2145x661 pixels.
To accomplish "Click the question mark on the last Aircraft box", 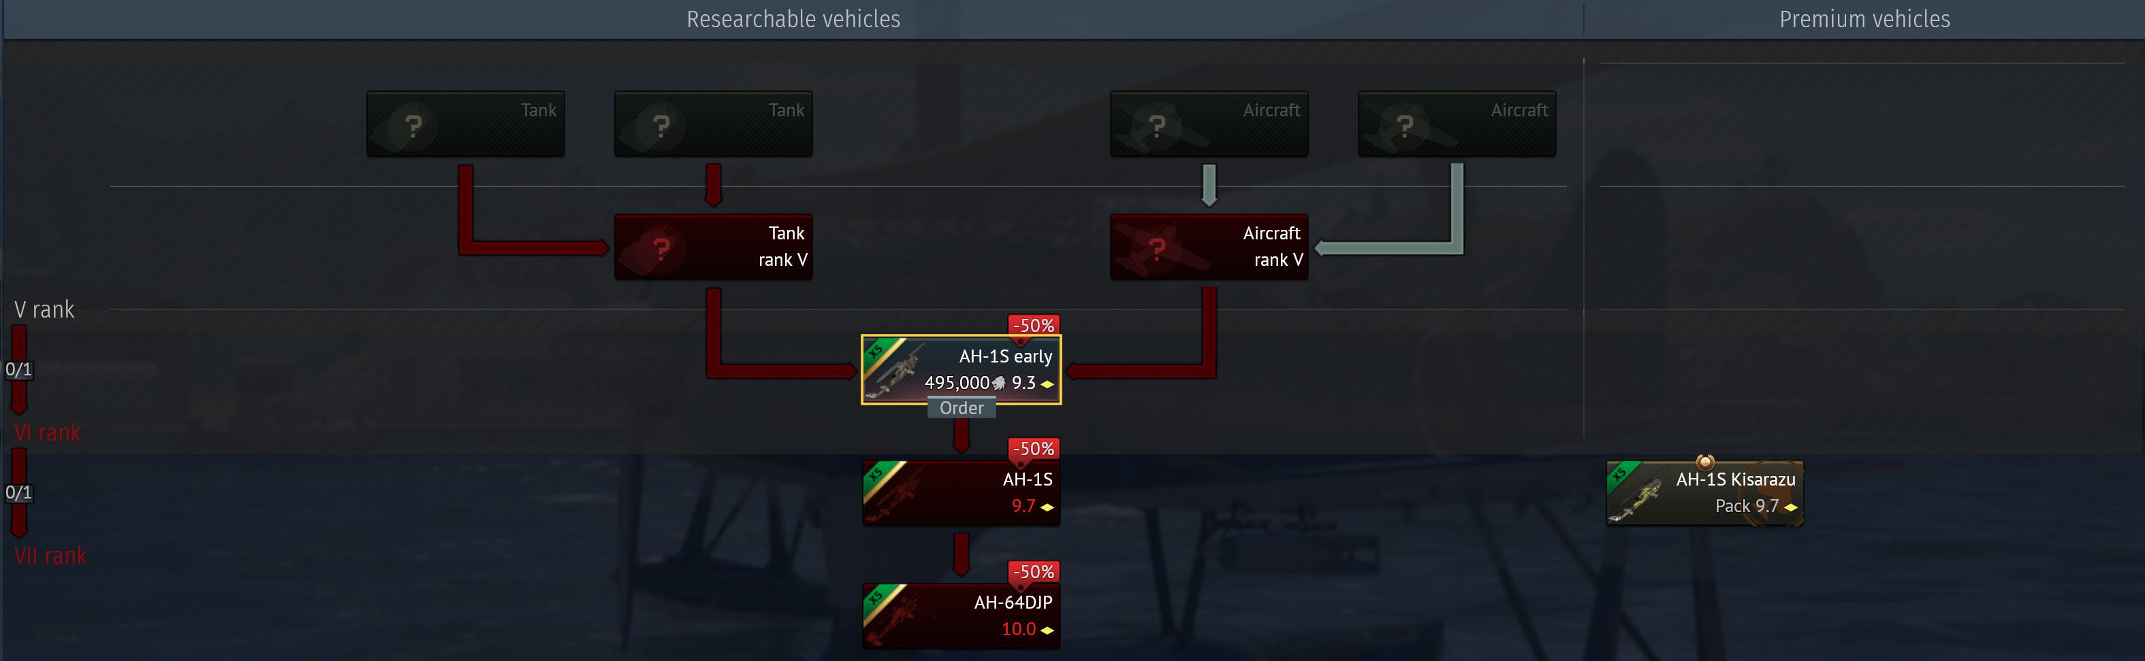I will [1405, 126].
